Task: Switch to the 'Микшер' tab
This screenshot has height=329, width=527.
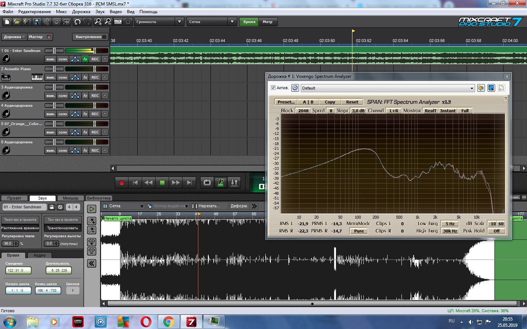Action: click(71, 198)
